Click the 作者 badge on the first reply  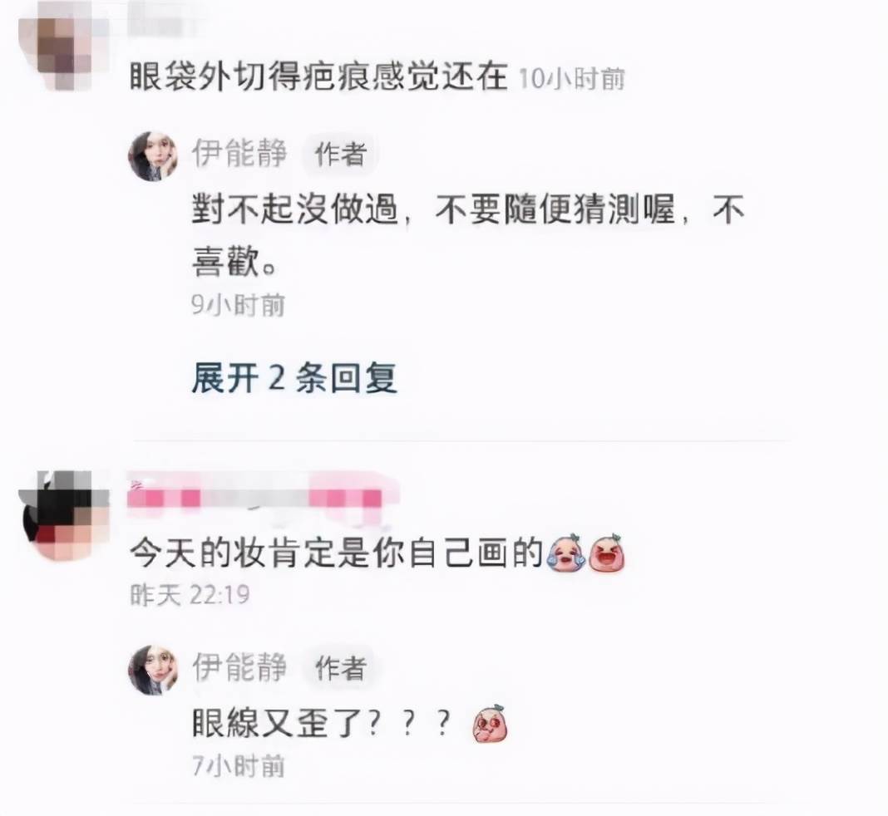point(340,155)
